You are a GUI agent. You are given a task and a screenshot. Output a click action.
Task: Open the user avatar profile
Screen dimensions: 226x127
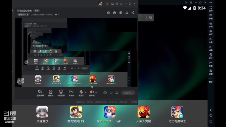(x=100, y=4)
